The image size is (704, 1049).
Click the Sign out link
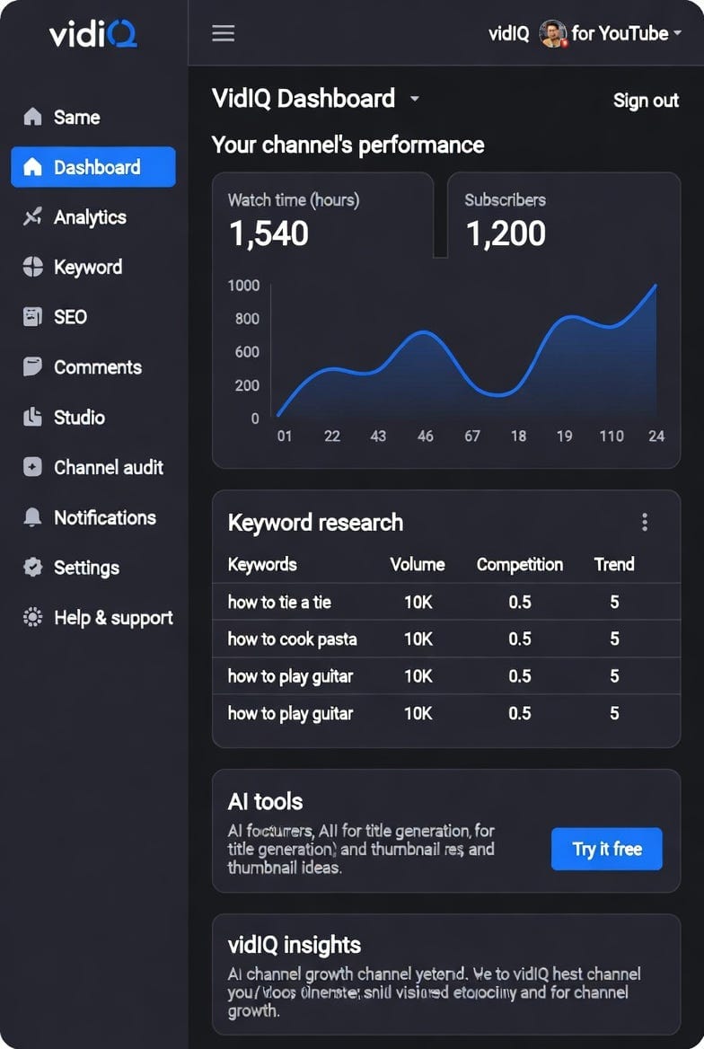pos(646,101)
